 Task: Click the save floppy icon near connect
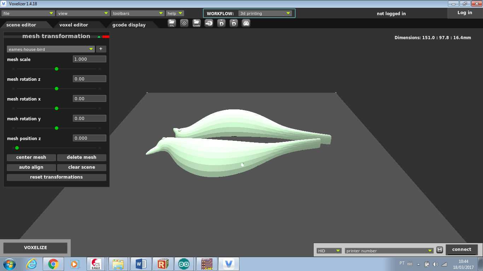pos(440,250)
